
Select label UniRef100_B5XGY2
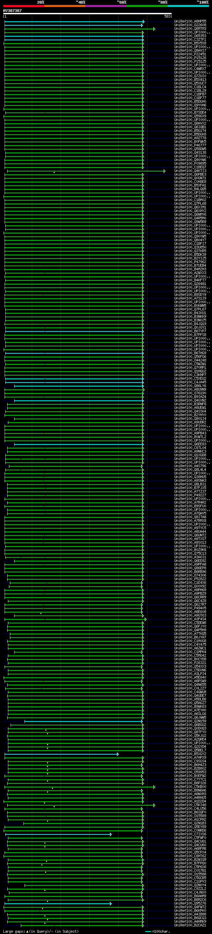[x=190, y=754]
